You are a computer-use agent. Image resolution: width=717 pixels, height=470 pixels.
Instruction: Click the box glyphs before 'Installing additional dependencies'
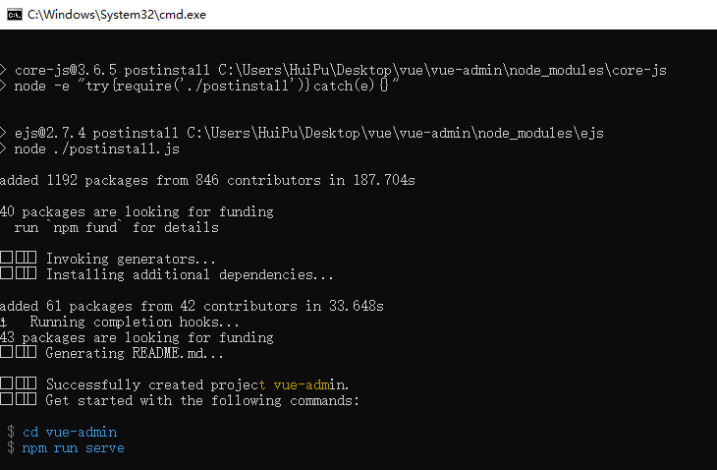pyautogui.click(x=19, y=273)
